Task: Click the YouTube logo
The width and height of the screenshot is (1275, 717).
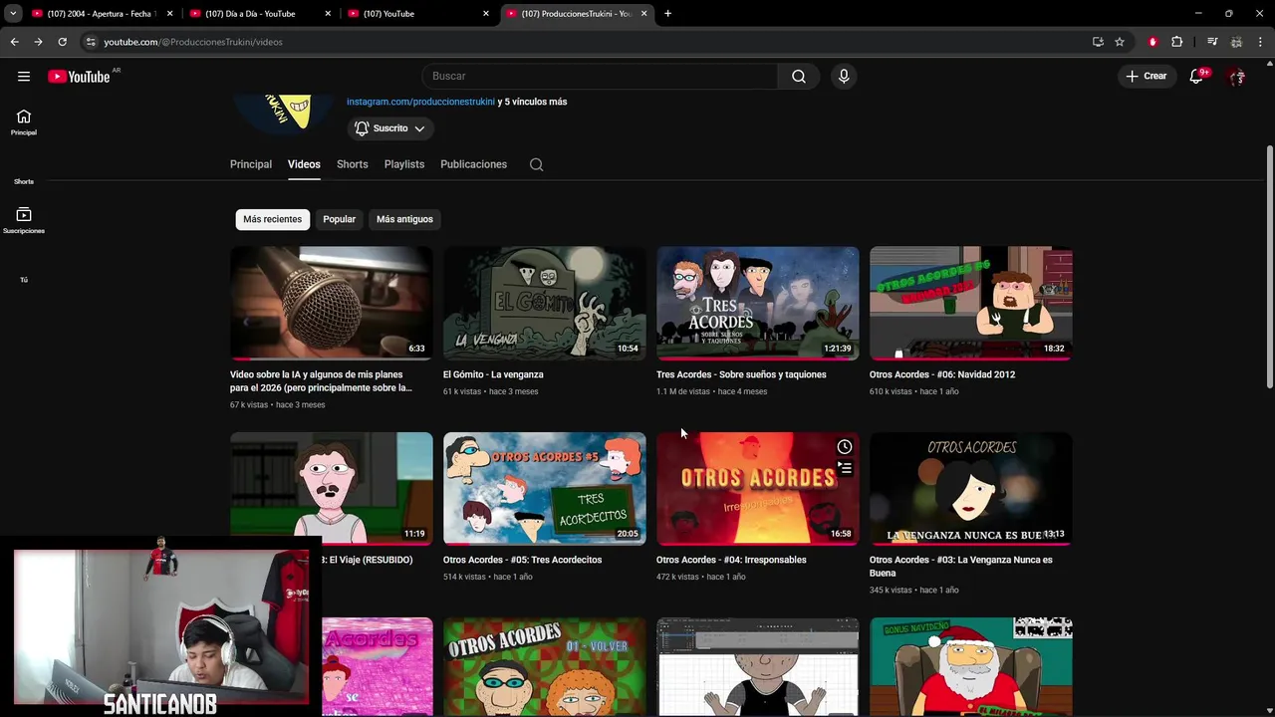Action: [x=79, y=77]
